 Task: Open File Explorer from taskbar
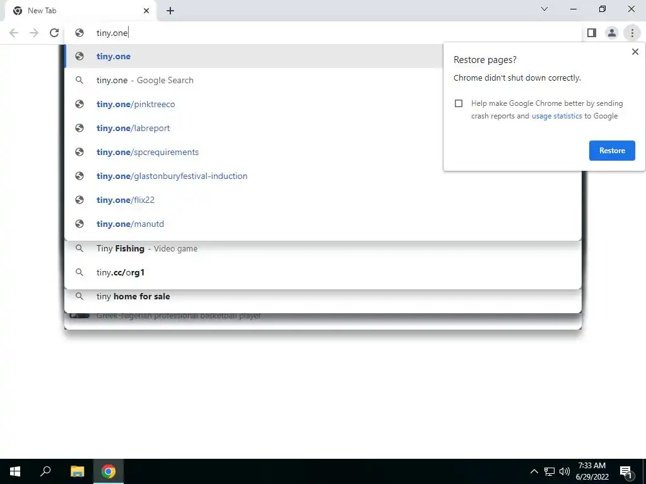coord(77,471)
